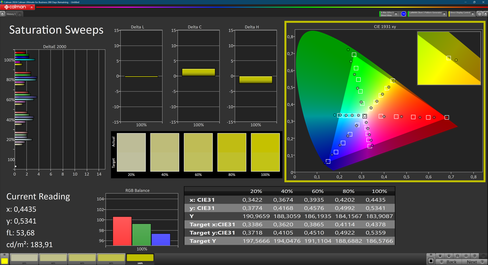Click the blue 715 meter badge

tap(403, 14)
